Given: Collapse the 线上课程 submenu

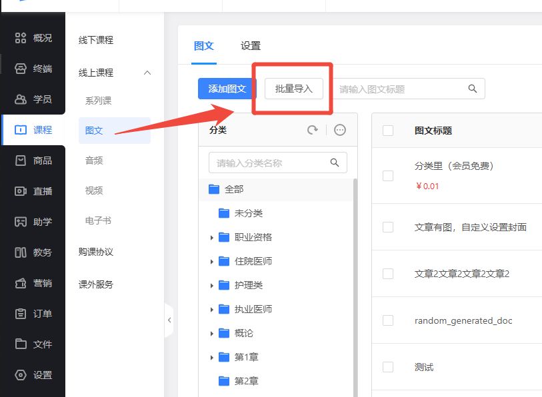Looking at the screenshot, I should (x=147, y=73).
